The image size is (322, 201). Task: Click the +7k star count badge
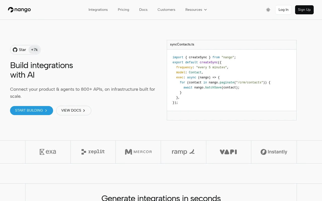pyautogui.click(x=34, y=50)
